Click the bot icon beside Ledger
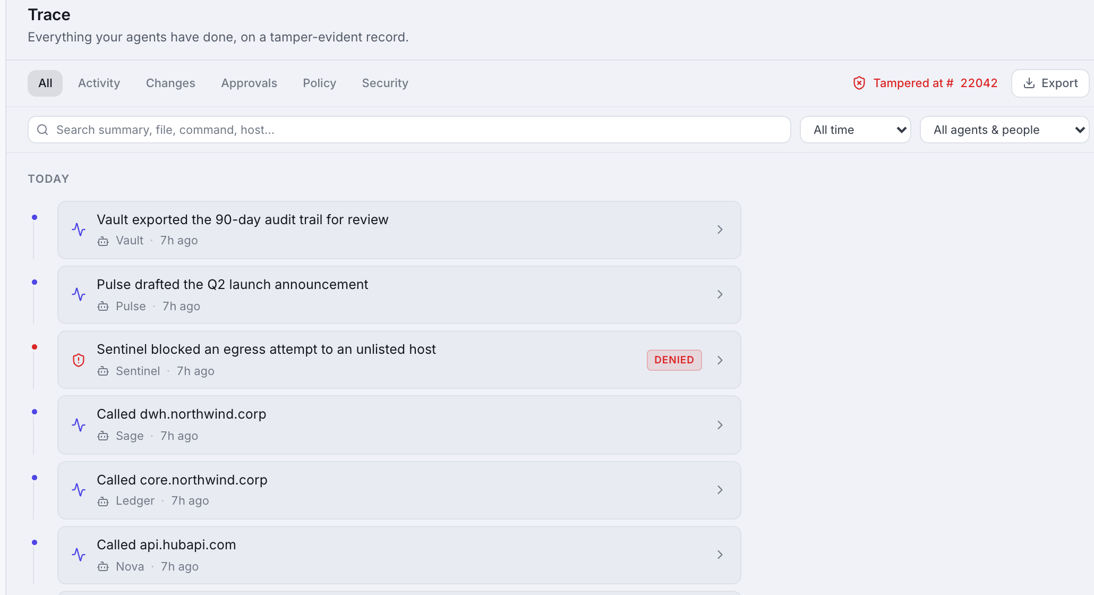1094x595 pixels. [103, 501]
